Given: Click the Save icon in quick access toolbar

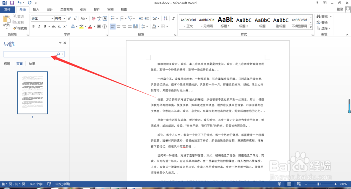Looking at the screenshot, I should [12, 3].
